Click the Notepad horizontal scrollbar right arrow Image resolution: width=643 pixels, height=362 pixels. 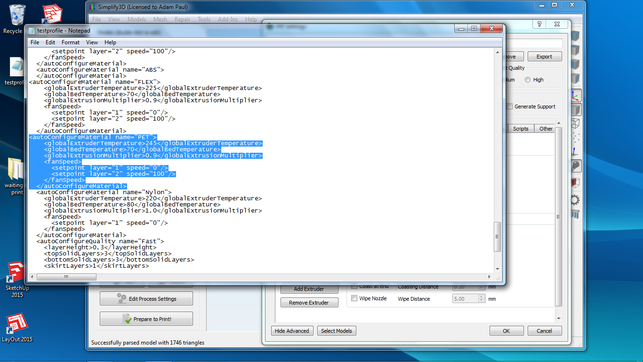[x=490, y=277]
